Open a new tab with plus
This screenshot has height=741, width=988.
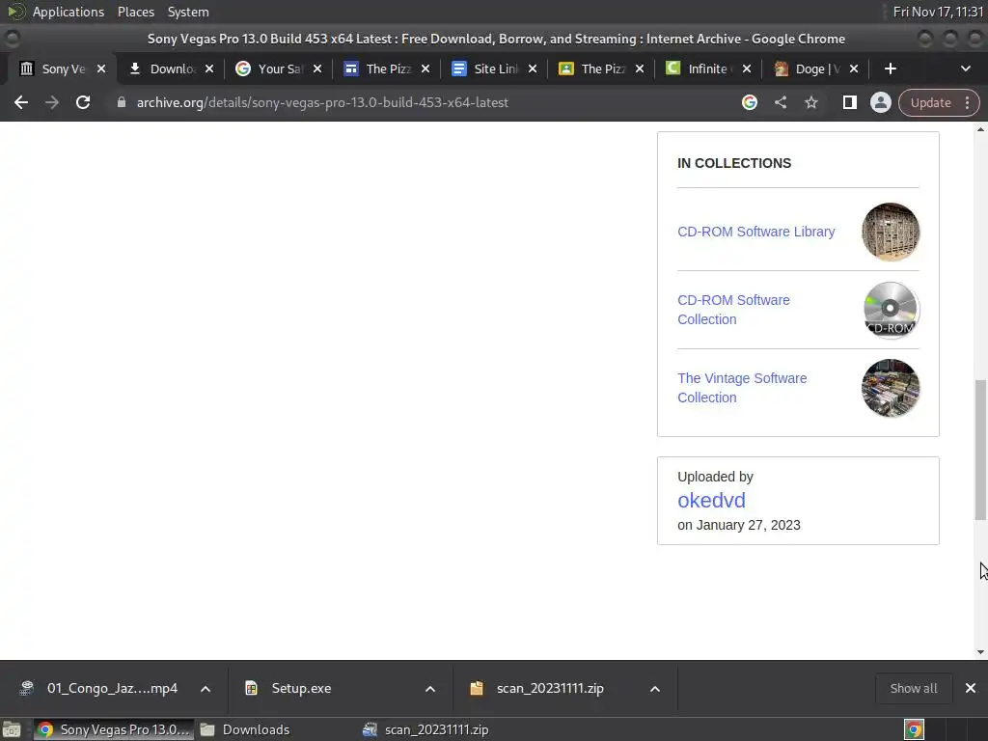[890, 69]
